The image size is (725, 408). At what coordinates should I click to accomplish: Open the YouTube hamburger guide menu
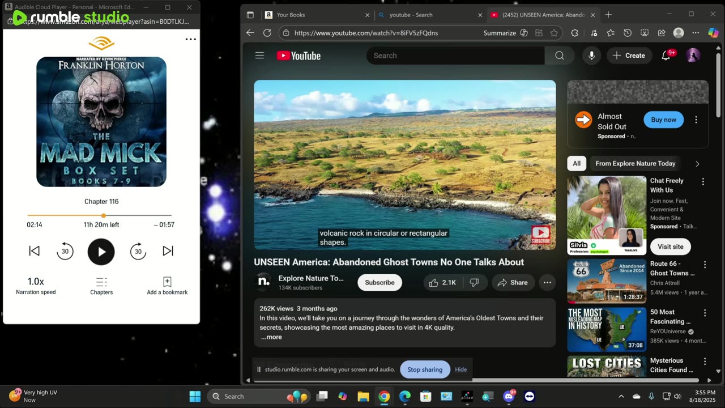[259, 56]
